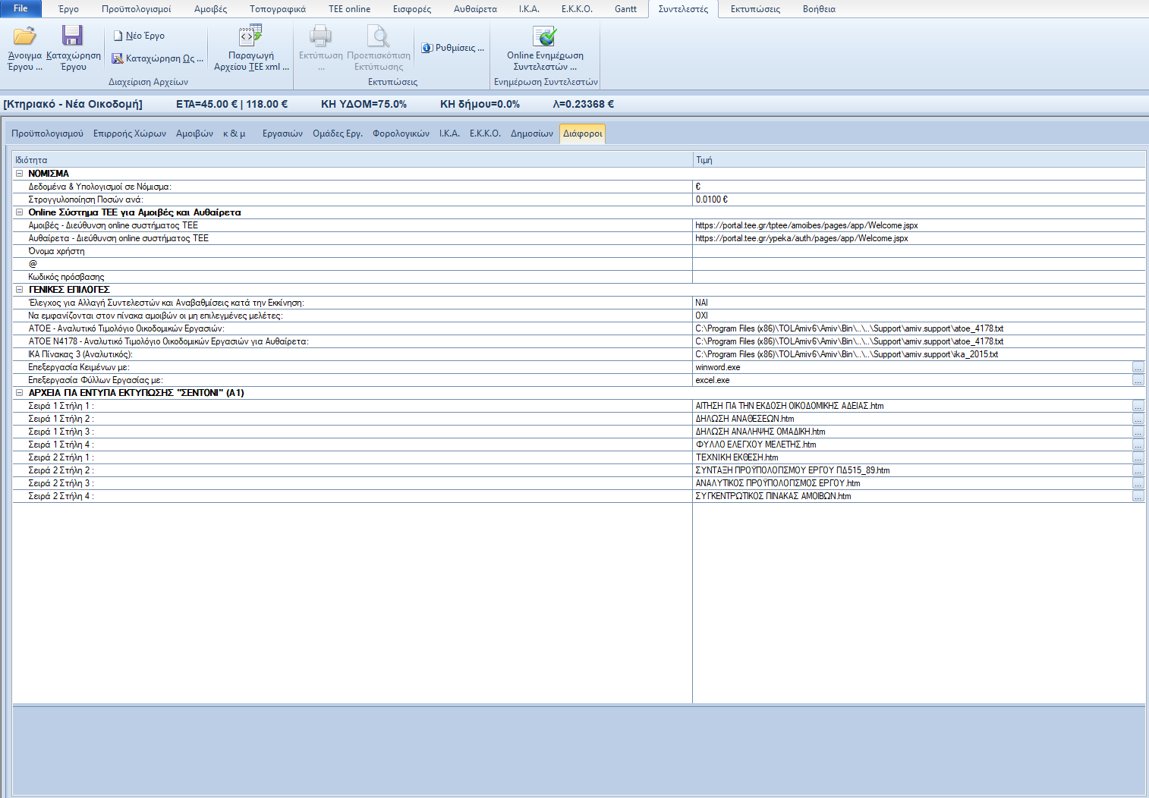Open the File menu
This screenshot has width=1149, height=798.
coord(20,8)
